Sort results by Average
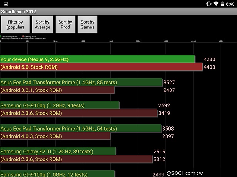 43,25
